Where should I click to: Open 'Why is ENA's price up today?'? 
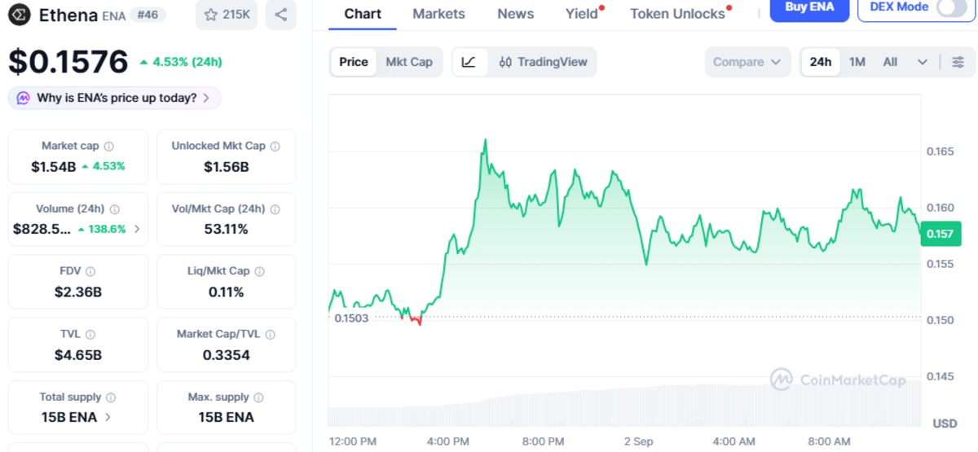pos(115,98)
